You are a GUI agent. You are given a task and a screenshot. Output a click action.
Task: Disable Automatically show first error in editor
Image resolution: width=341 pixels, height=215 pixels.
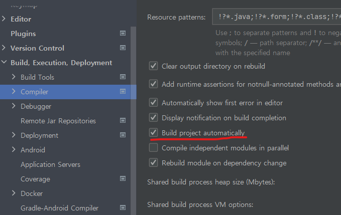pyautogui.click(x=153, y=102)
